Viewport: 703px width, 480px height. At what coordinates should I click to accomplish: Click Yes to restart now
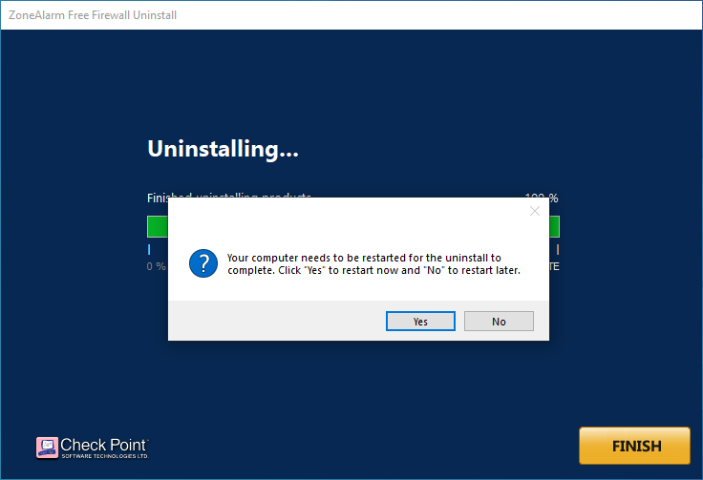420,321
